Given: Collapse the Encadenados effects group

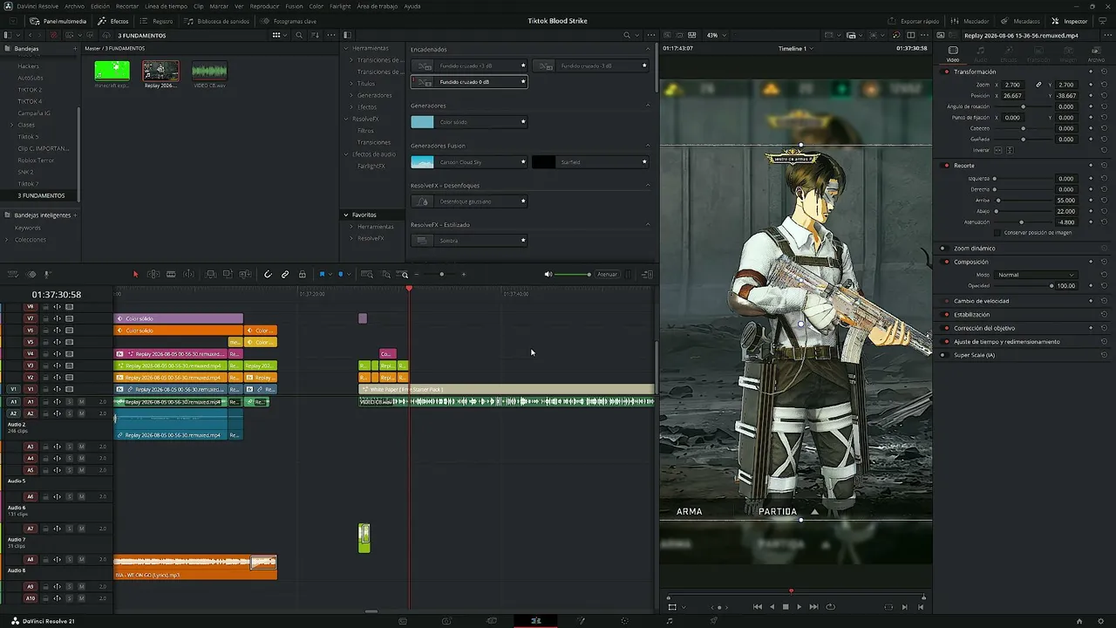Looking at the screenshot, I should [x=648, y=50].
